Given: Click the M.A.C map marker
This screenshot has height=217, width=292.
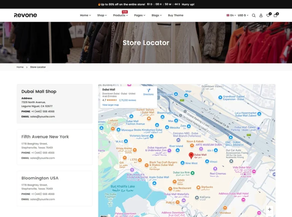Looking at the screenshot, I should (x=126, y=142).
